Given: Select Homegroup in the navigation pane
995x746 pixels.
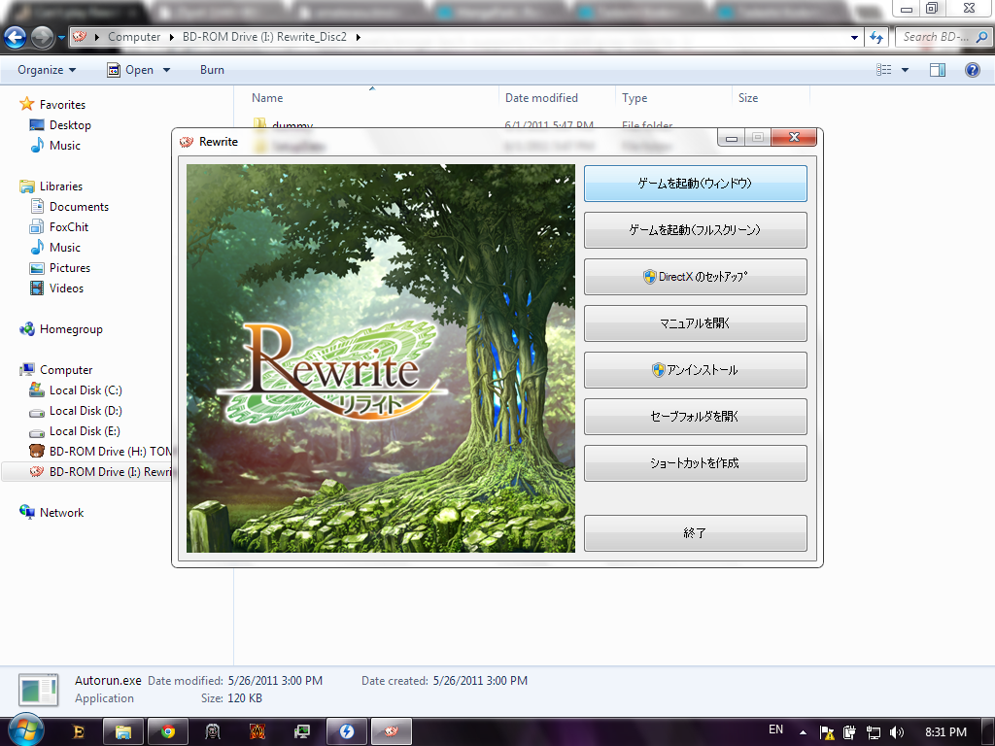Looking at the screenshot, I should coord(70,329).
